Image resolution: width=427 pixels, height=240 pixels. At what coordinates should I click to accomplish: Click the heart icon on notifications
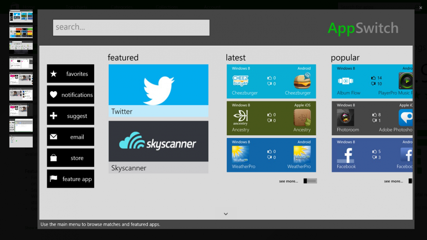[53, 95]
